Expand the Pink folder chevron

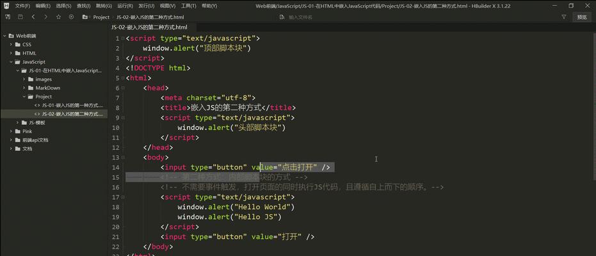tap(11, 131)
